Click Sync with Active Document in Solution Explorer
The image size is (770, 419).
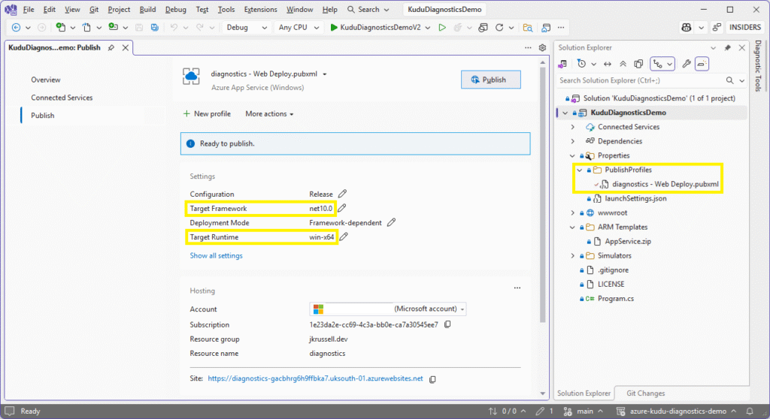[x=608, y=64]
